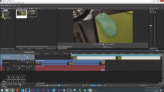Adjust audio track Vol slider
The height and width of the screenshot is (92, 164).
[20, 68]
